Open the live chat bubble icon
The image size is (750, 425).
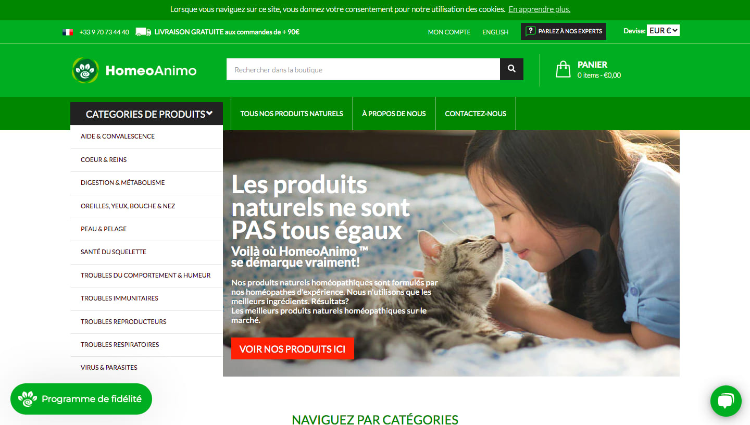coord(726,401)
